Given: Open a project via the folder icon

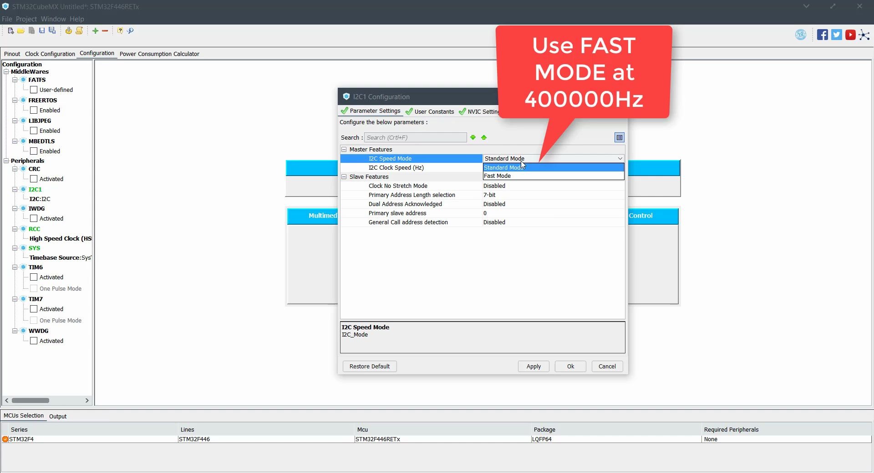Looking at the screenshot, I should pyautogui.click(x=21, y=30).
